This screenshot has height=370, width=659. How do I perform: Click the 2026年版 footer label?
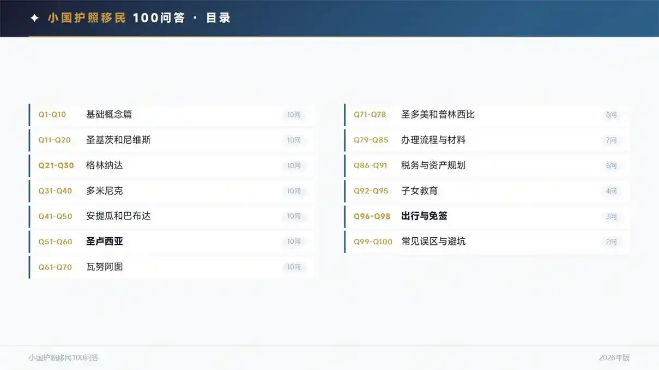(x=614, y=357)
